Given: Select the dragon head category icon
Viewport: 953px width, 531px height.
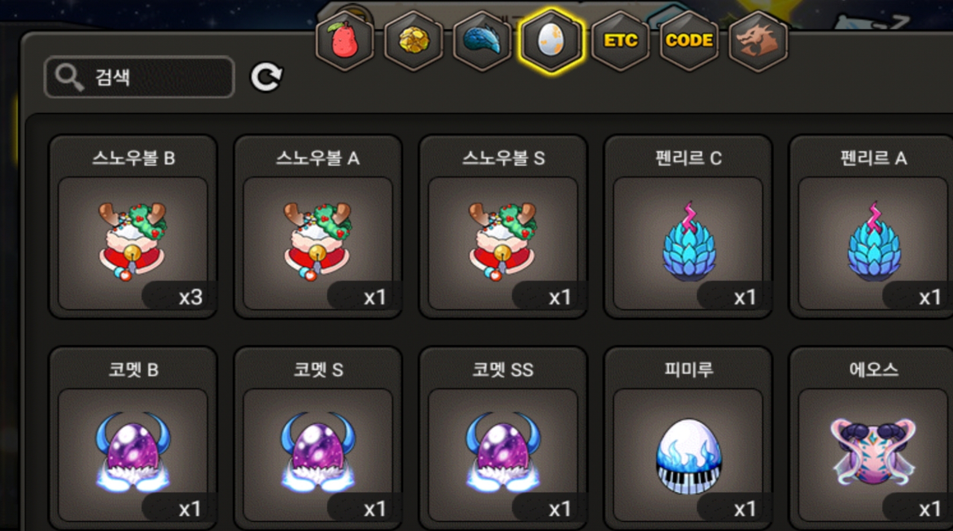Looking at the screenshot, I should 758,41.
